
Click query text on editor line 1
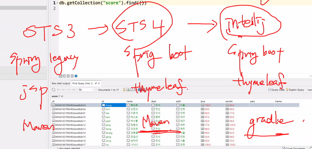coord(103,3)
